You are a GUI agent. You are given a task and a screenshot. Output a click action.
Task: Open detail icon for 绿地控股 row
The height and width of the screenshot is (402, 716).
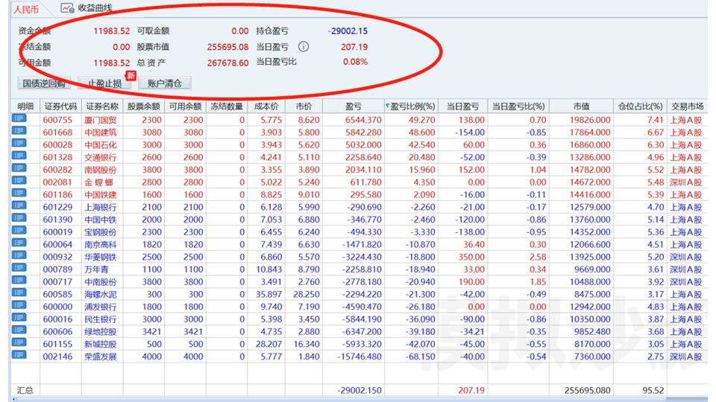(x=19, y=331)
